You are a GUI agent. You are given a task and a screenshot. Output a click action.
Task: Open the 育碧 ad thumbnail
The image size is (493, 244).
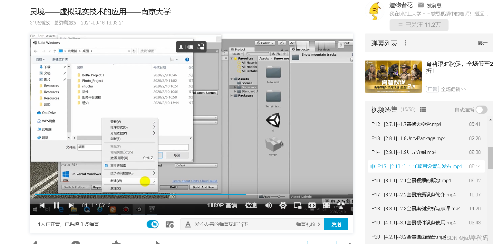[x=393, y=77]
